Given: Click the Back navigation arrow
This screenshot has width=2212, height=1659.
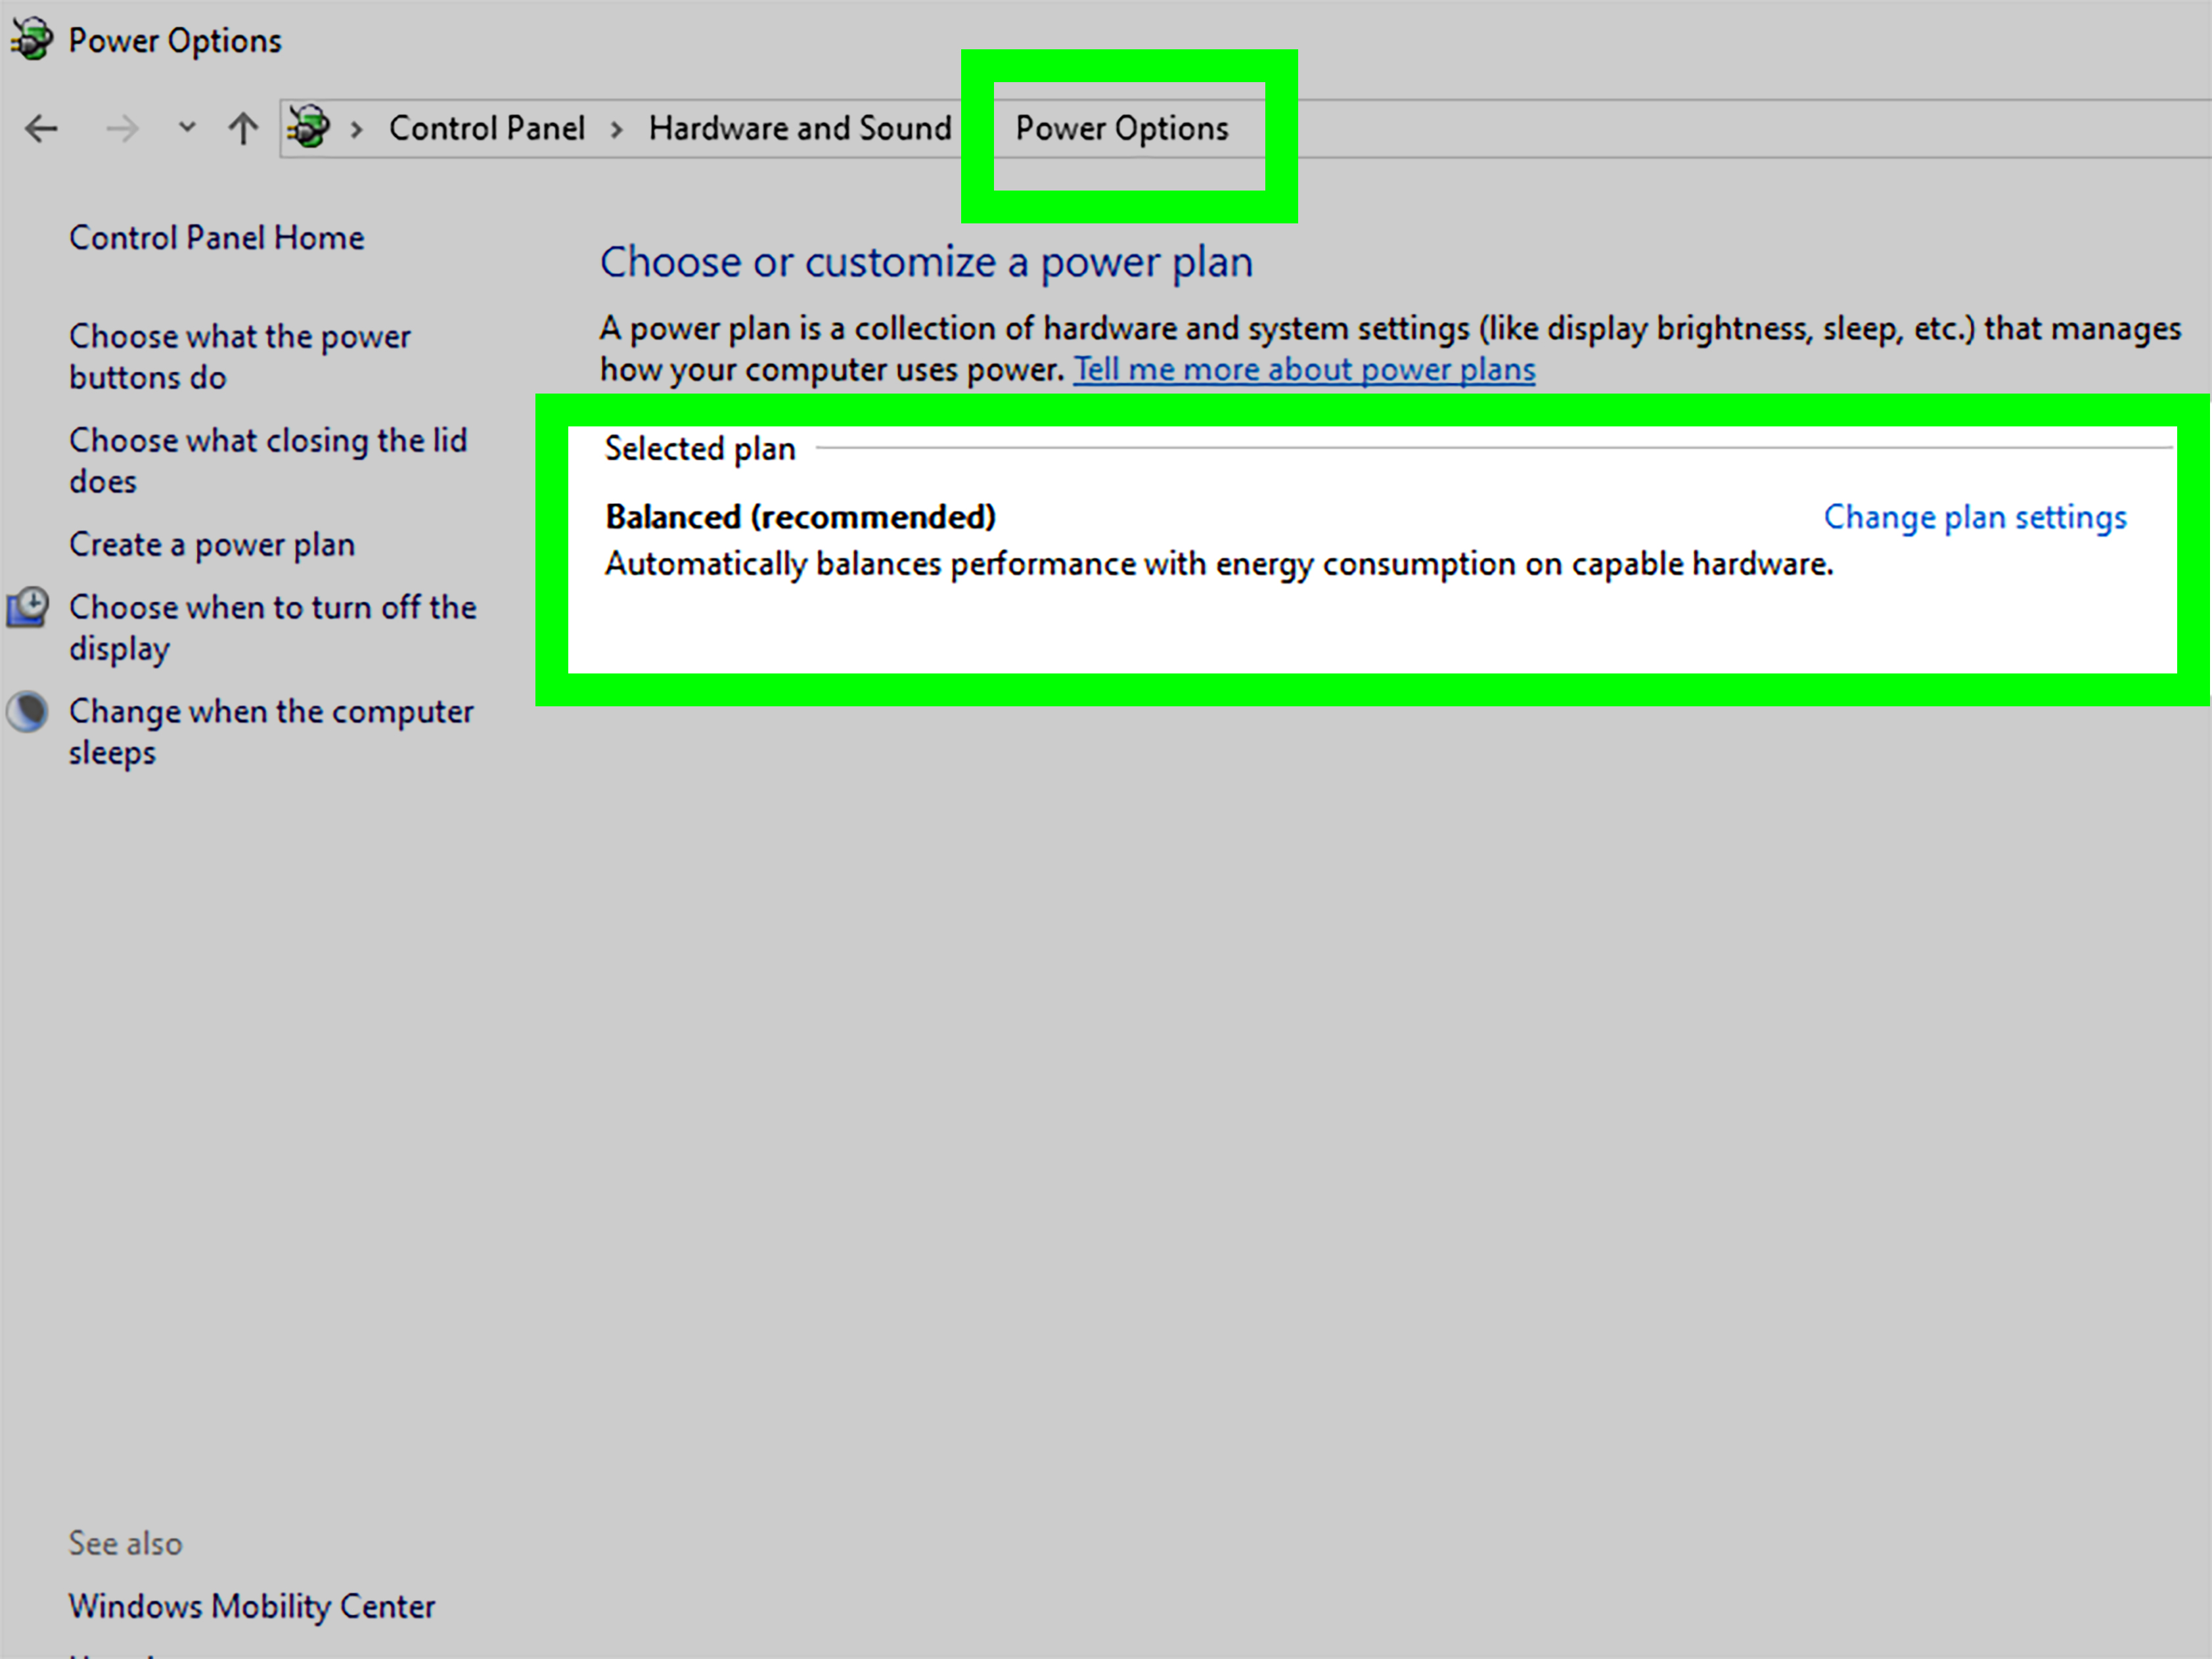Looking at the screenshot, I should point(41,128).
